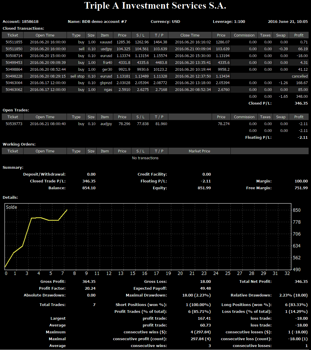Click the ger30 item cell
The height and width of the screenshot is (350, 311).
(x=107, y=70)
